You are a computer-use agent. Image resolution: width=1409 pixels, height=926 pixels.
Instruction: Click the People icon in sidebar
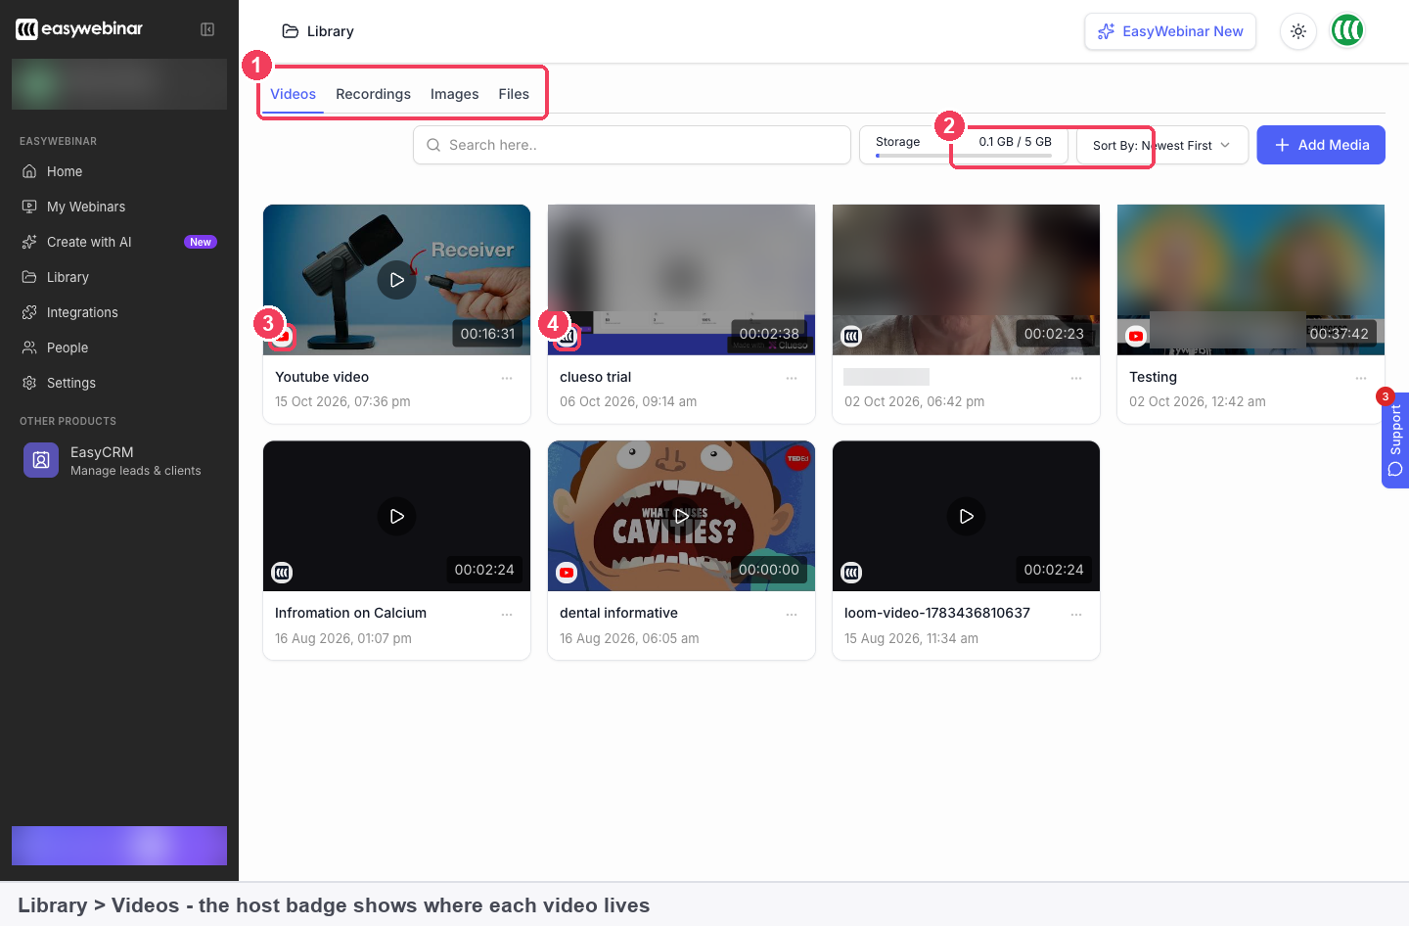click(x=29, y=347)
